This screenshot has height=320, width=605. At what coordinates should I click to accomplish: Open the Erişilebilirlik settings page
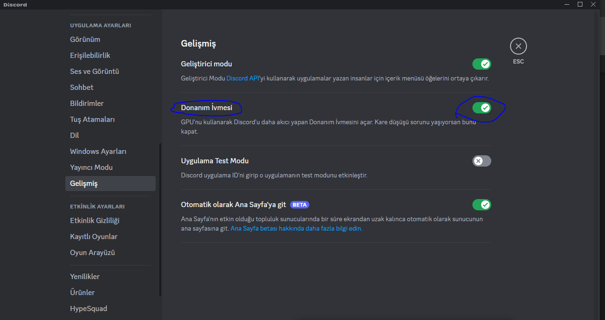[110, 56]
